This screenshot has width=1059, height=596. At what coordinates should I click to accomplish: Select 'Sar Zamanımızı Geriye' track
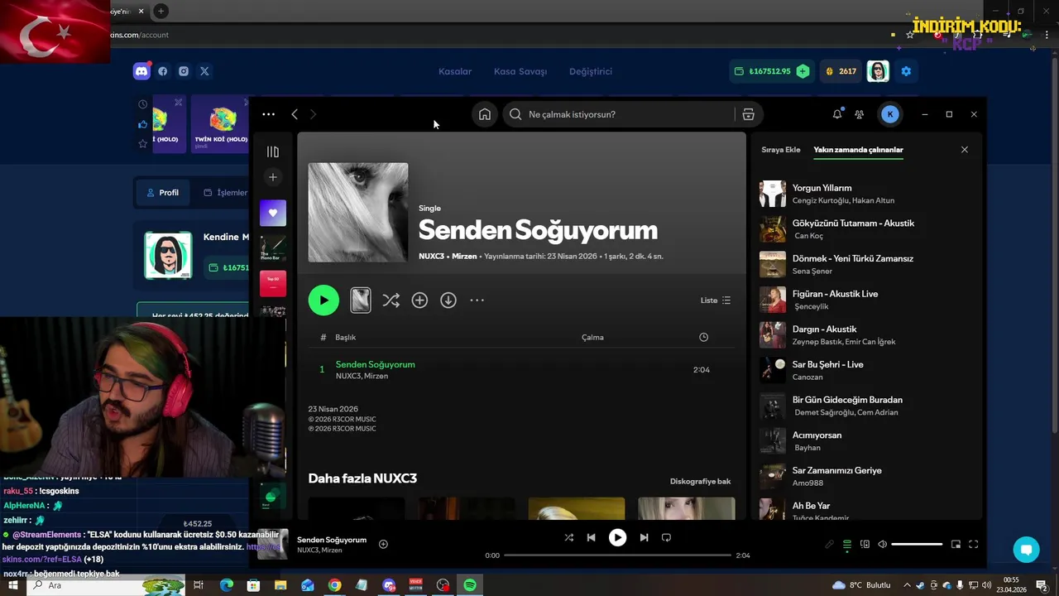click(x=865, y=476)
